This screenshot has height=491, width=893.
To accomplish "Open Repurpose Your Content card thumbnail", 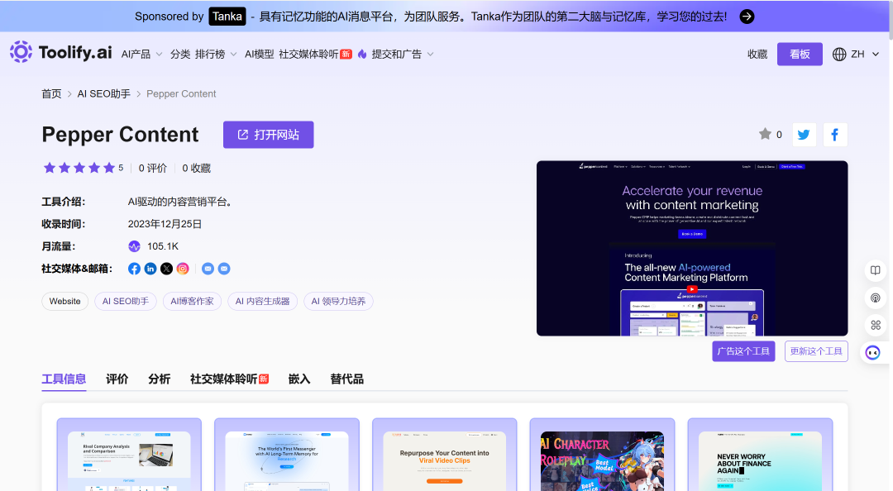I will 444,460.
